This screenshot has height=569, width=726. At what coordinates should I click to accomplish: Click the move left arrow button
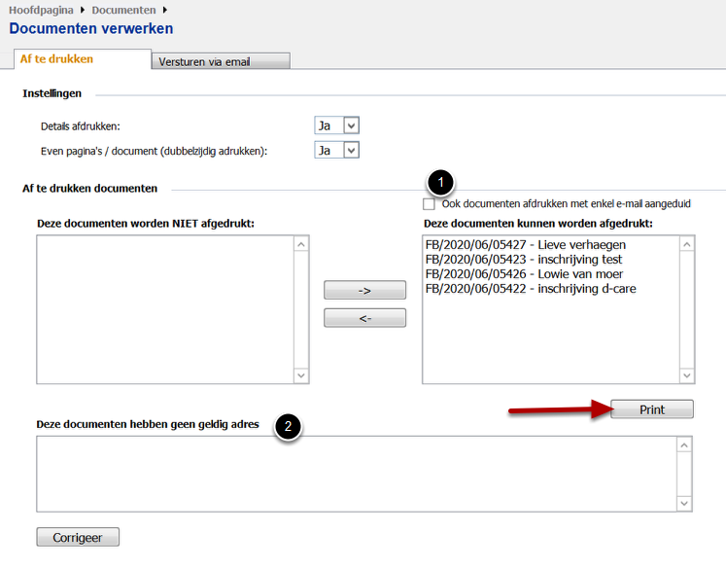click(x=364, y=318)
